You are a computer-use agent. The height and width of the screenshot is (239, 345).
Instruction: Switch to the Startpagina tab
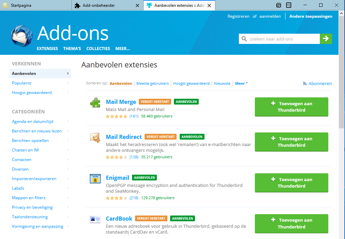point(35,5)
